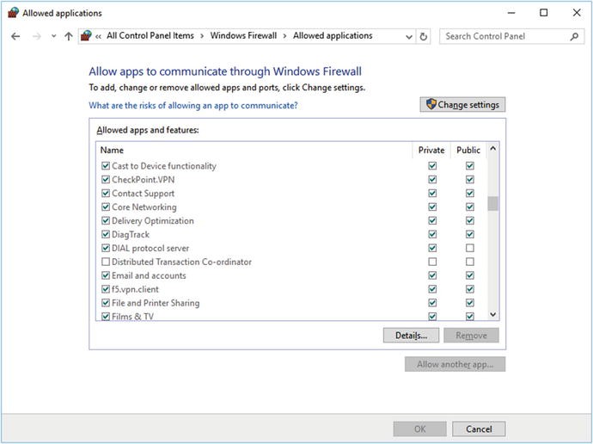Toggle the f5.vpn.client name checkbox
Screen dimensions: 593x444
click(106, 289)
